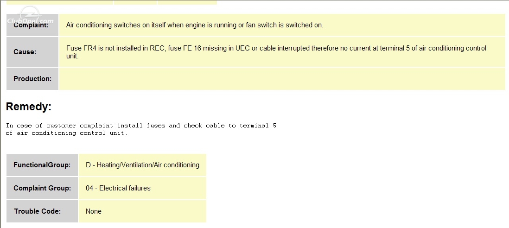Image resolution: width=509 pixels, height=228 pixels.
Task: Select the Cause label cell
Action: pos(32,52)
